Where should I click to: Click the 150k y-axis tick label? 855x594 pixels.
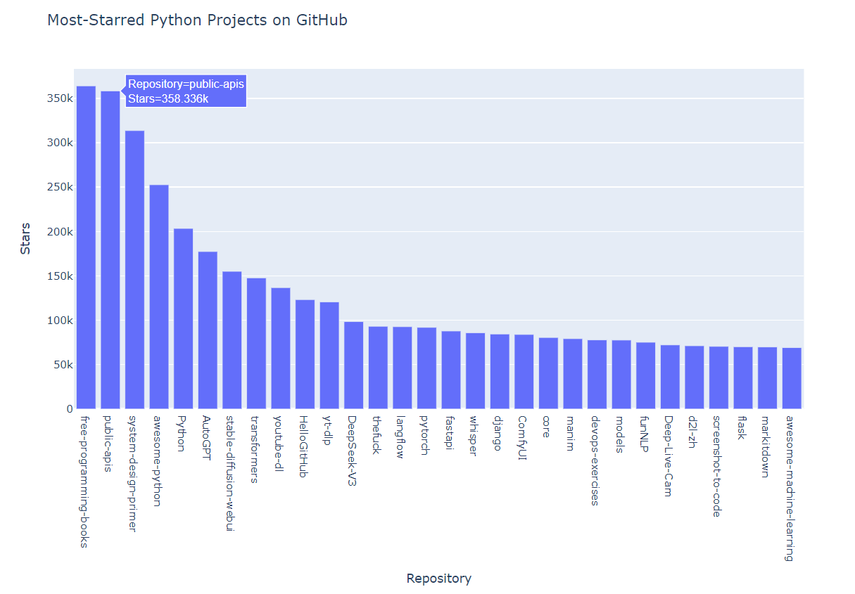60,276
